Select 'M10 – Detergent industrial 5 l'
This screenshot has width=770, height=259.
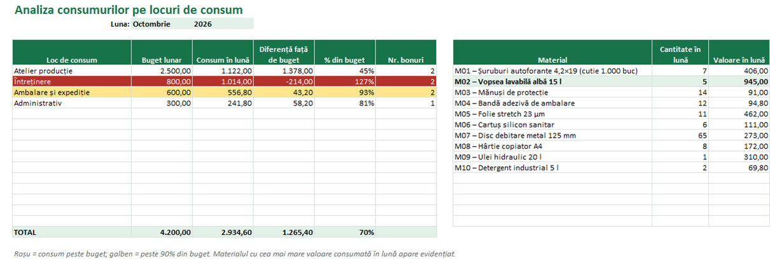(552, 168)
